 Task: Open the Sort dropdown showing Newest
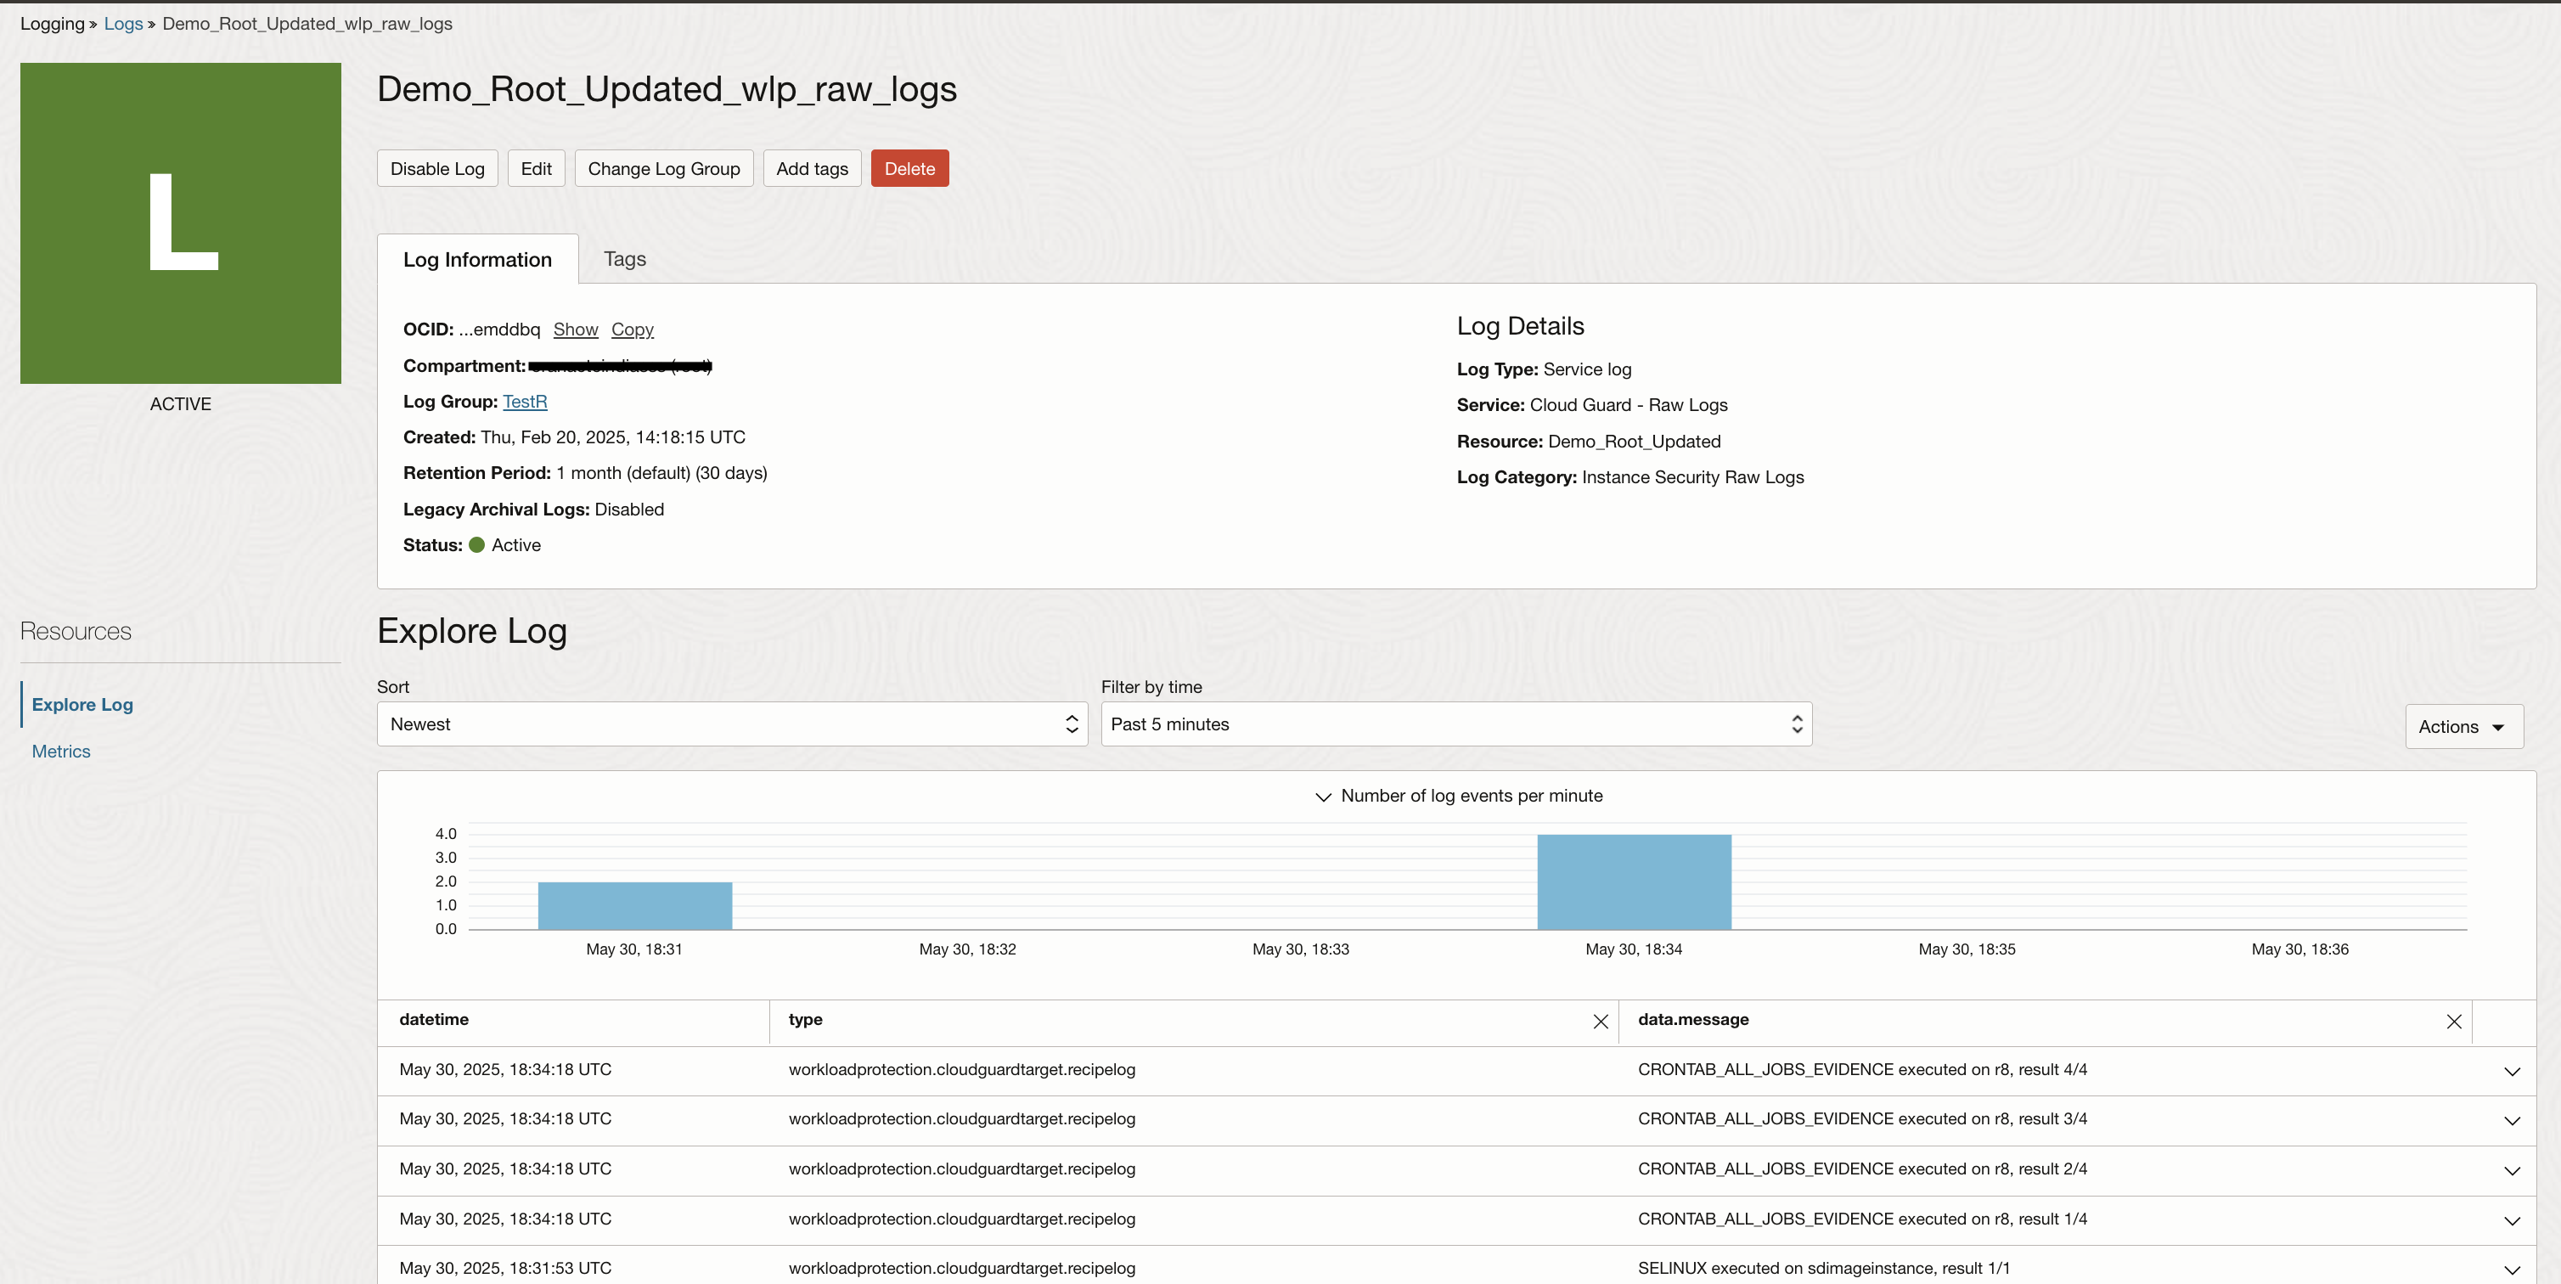point(732,724)
